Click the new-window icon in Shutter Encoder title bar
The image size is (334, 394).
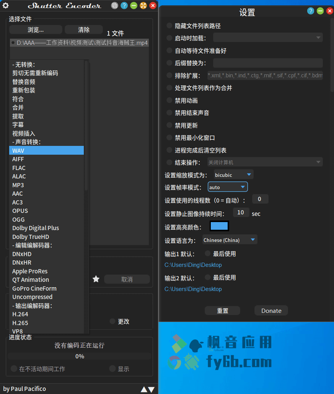coord(114,5)
